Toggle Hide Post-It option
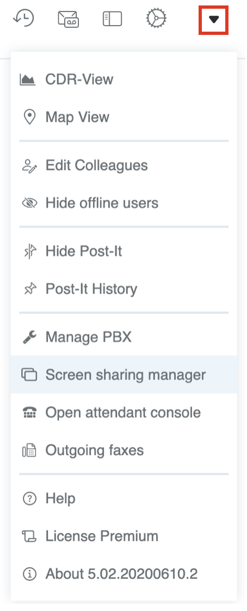The width and height of the screenshot is (247, 611). pyautogui.click(x=124, y=251)
